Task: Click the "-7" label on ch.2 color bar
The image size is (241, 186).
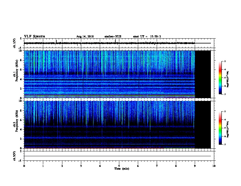Action: (224, 145)
